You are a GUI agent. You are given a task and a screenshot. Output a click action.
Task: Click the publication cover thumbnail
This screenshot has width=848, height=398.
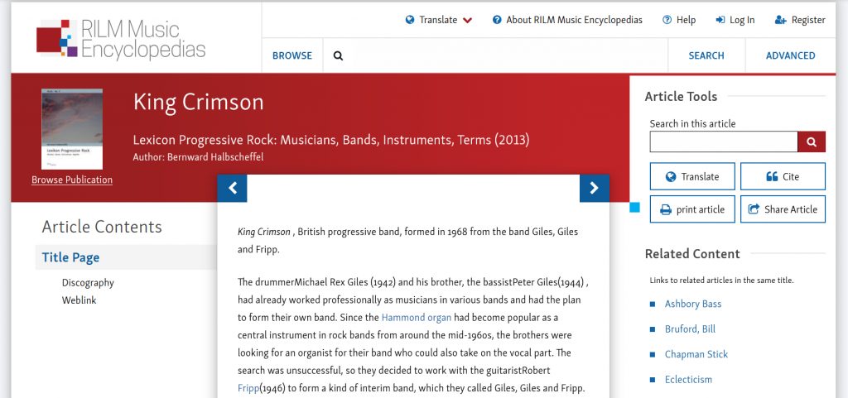pyautogui.click(x=72, y=129)
